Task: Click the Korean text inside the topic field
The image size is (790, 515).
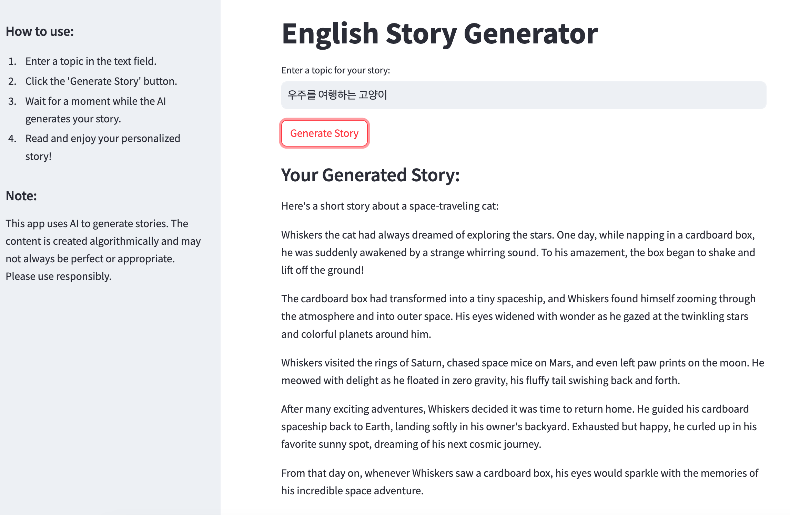Action: [337, 95]
